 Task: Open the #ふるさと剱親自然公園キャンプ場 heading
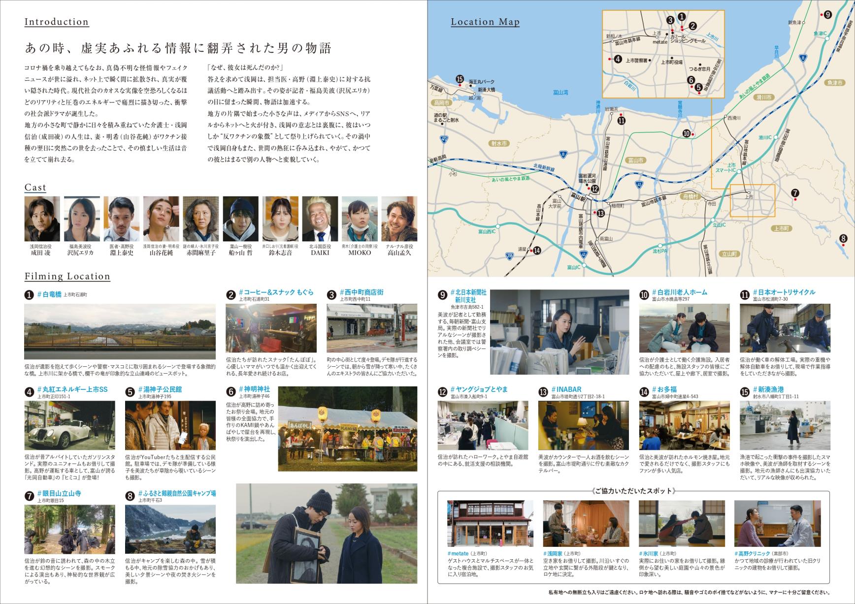click(176, 493)
